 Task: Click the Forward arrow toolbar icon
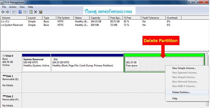coord(8,12)
